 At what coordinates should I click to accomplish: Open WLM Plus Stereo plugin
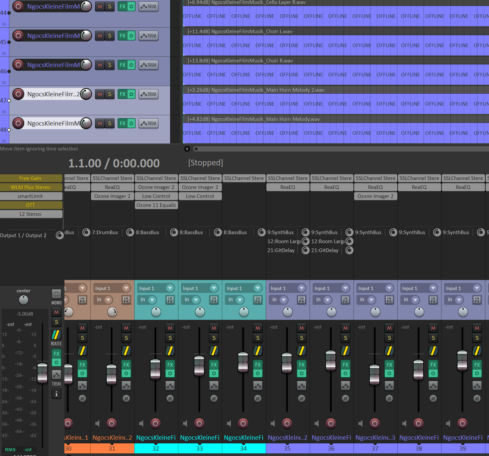coord(31,187)
